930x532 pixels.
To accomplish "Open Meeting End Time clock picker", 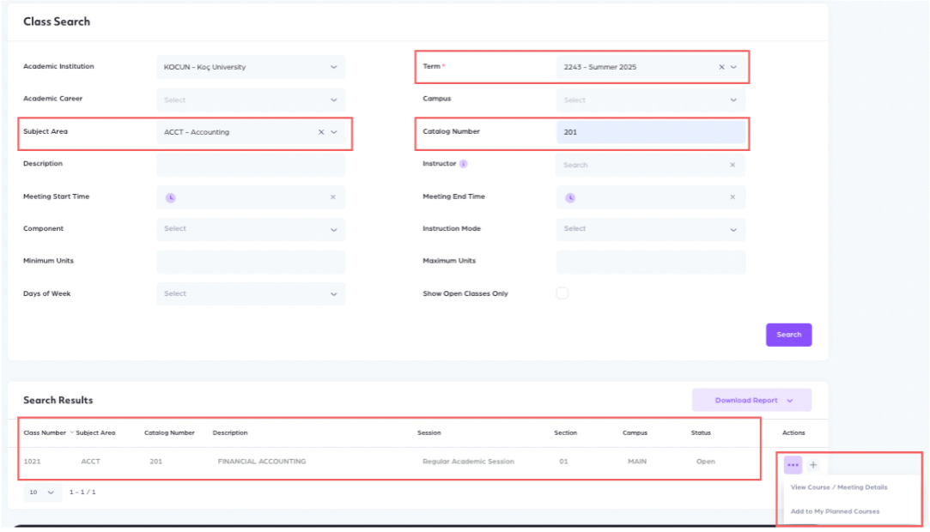I will coord(569,197).
